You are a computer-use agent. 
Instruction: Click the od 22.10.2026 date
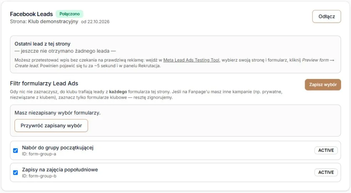tap(95, 22)
